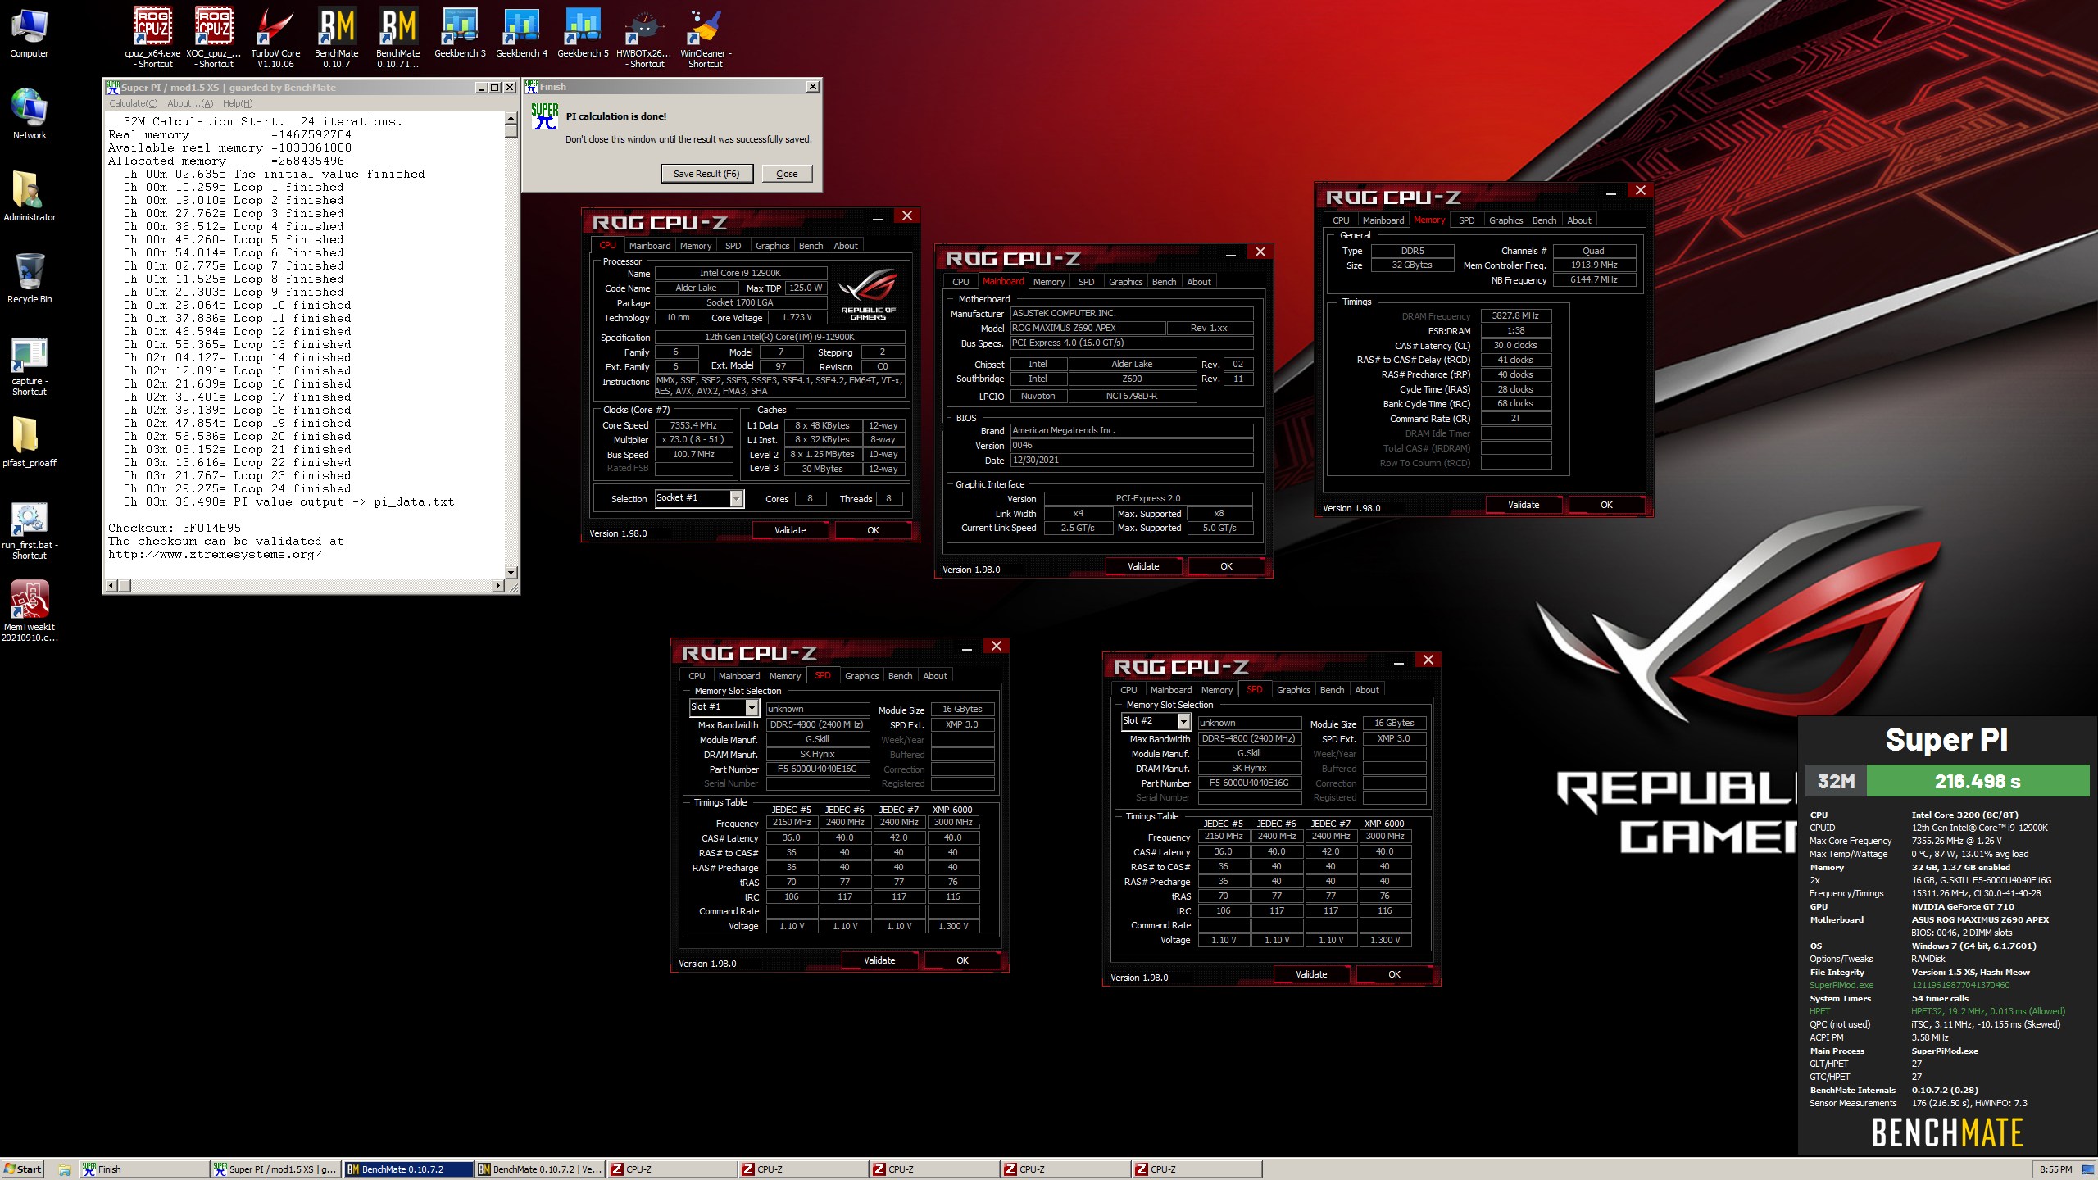Open the Administrator folder icon
The height and width of the screenshot is (1180, 2098).
click(30, 197)
